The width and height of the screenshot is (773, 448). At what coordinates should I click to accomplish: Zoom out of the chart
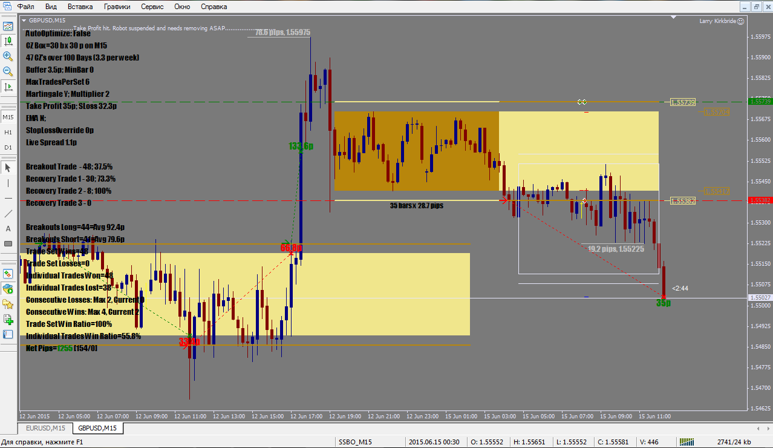8,71
